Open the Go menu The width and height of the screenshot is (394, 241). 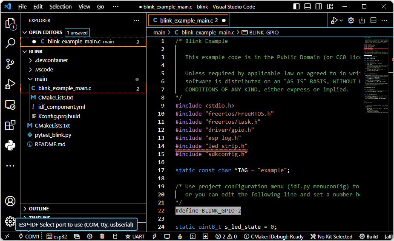click(x=101, y=7)
